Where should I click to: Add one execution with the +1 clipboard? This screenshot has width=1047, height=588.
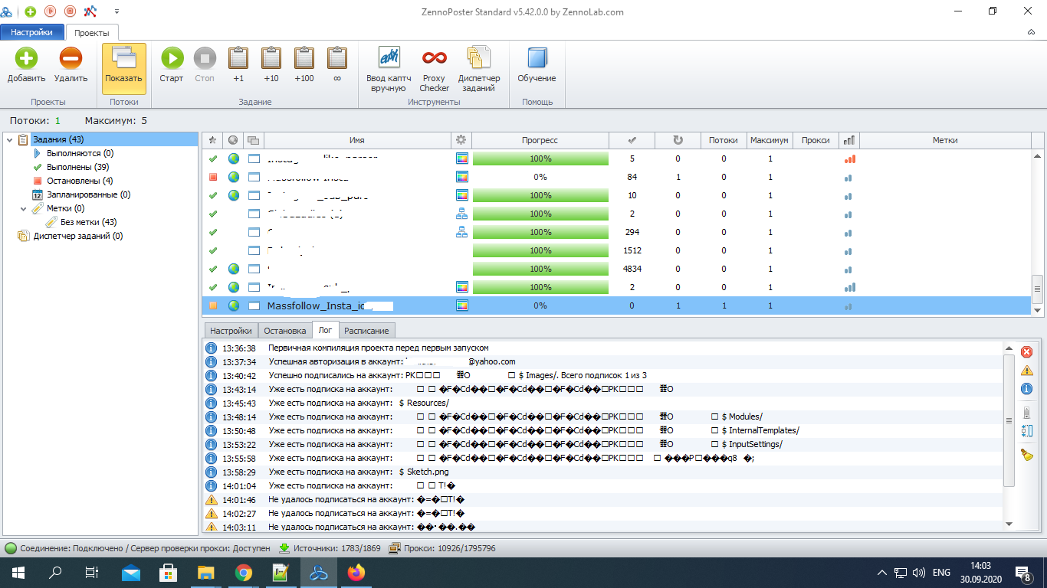[238, 65]
